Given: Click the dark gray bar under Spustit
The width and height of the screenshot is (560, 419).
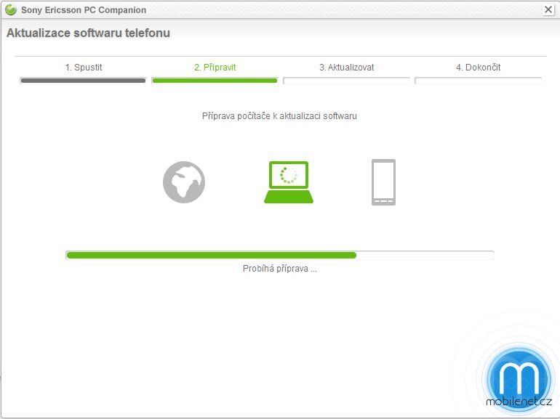Looking at the screenshot, I should pyautogui.click(x=83, y=81).
